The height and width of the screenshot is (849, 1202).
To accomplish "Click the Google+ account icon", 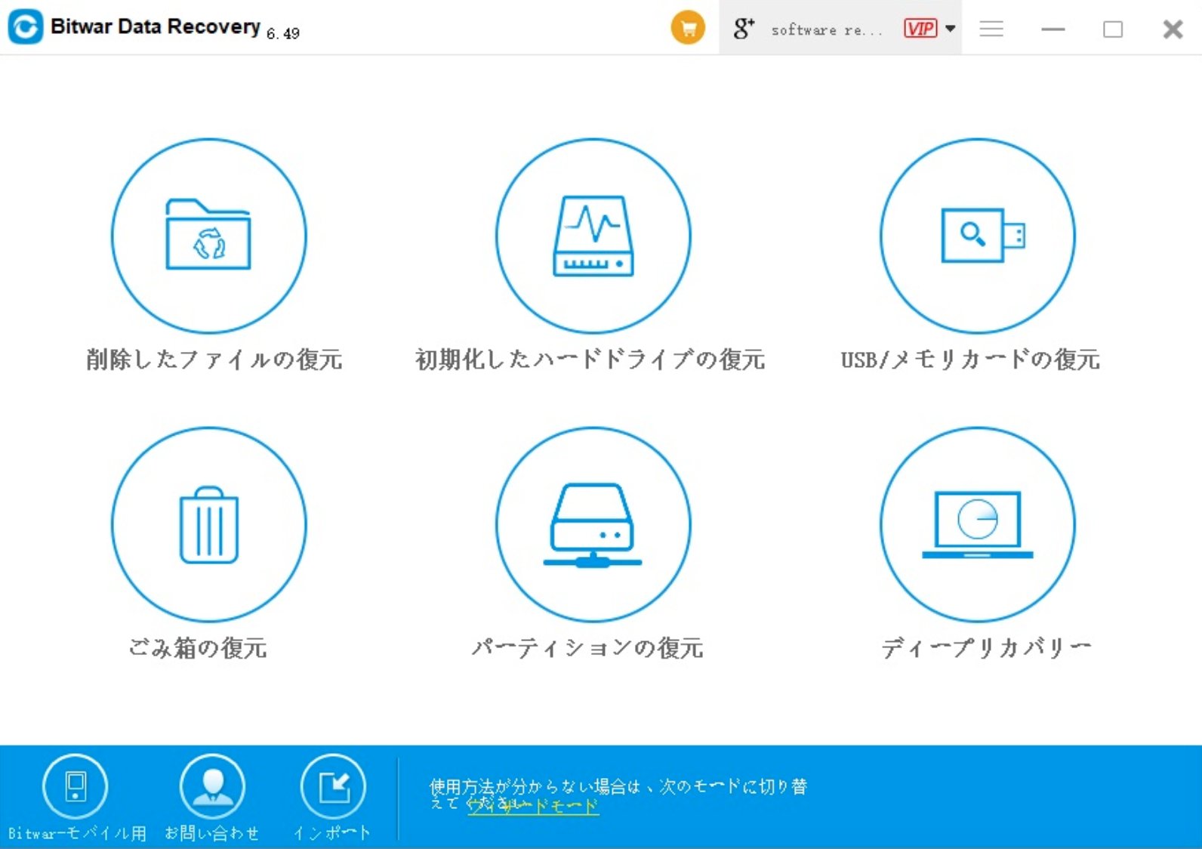I will point(744,29).
